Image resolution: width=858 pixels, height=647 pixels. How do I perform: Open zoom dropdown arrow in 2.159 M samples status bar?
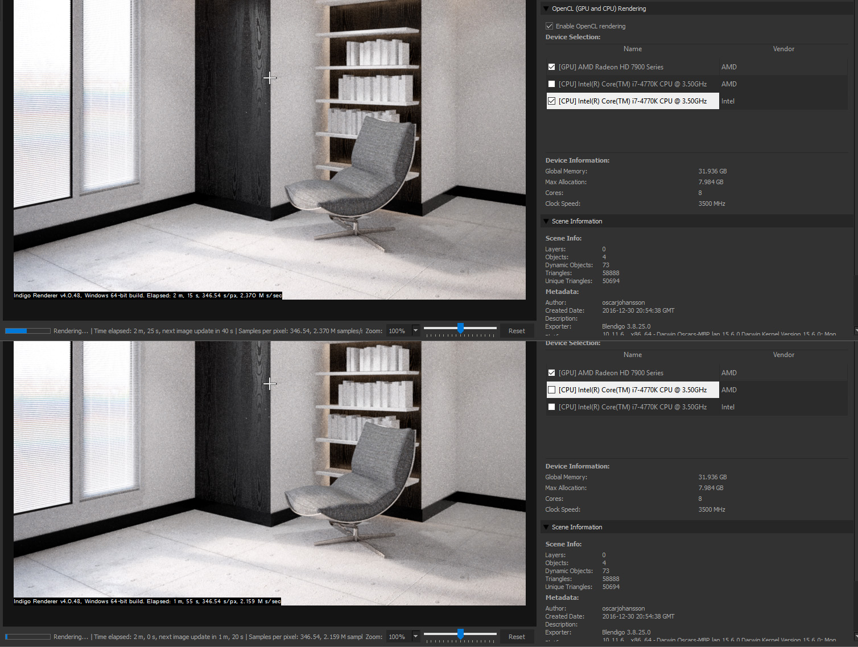tap(415, 636)
